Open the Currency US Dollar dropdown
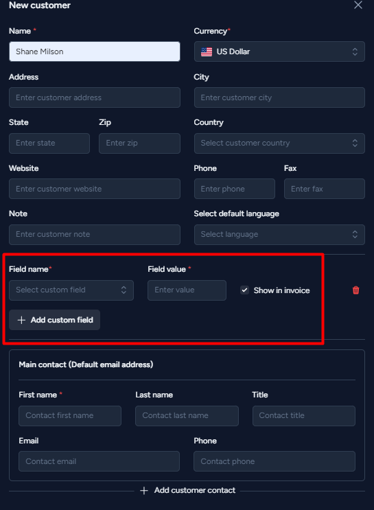This screenshot has height=510, width=374. click(x=279, y=51)
